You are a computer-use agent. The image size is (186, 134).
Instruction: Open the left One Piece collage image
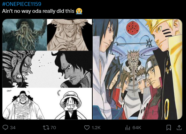point(47,69)
